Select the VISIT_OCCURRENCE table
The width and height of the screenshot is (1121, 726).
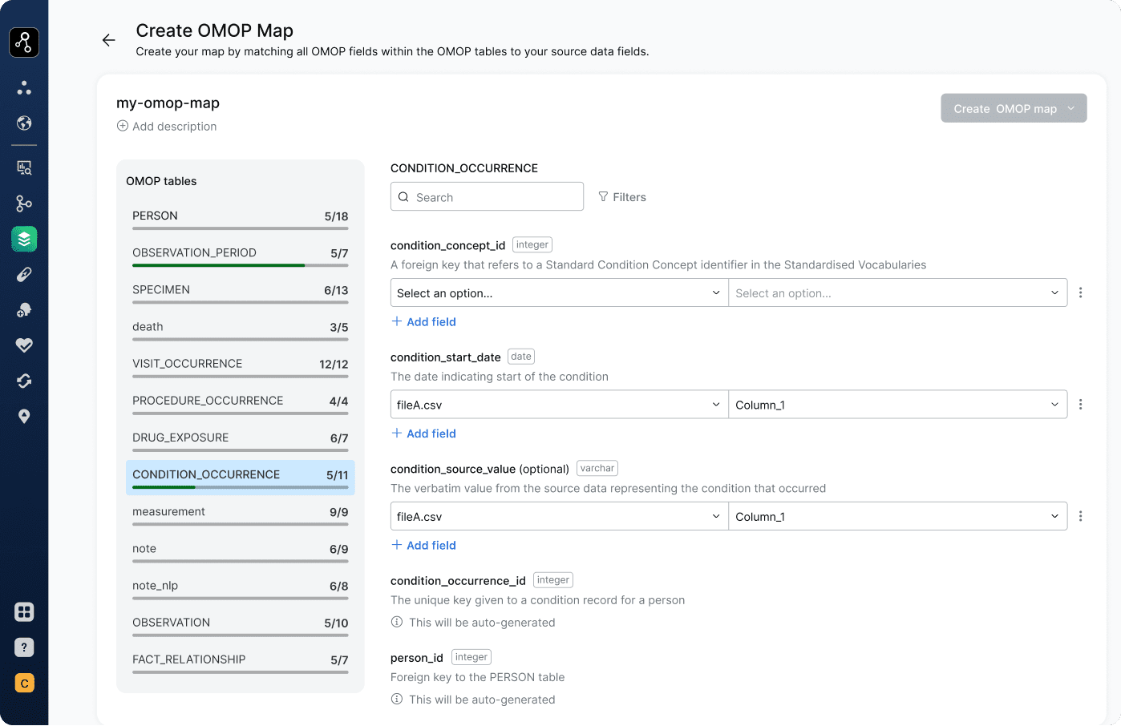tap(241, 365)
